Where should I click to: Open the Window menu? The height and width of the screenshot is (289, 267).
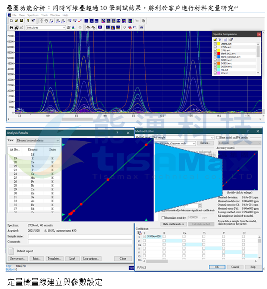(55, 15)
